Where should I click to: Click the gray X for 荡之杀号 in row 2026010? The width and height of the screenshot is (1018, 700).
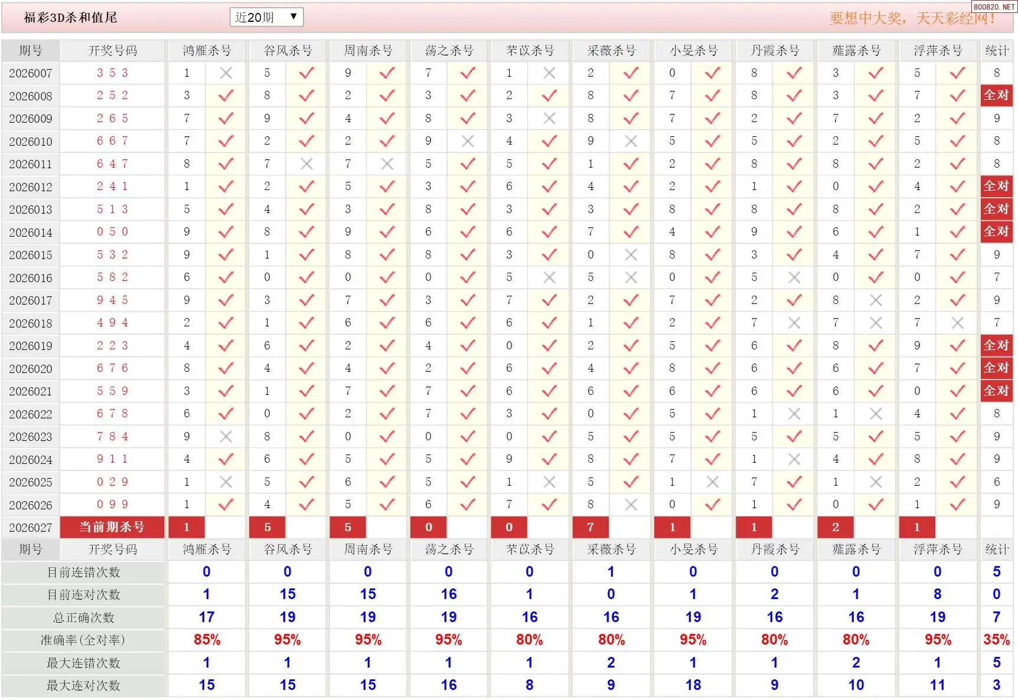pos(468,142)
